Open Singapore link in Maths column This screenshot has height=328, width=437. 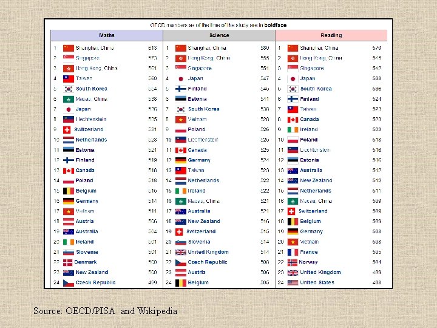tap(87, 58)
